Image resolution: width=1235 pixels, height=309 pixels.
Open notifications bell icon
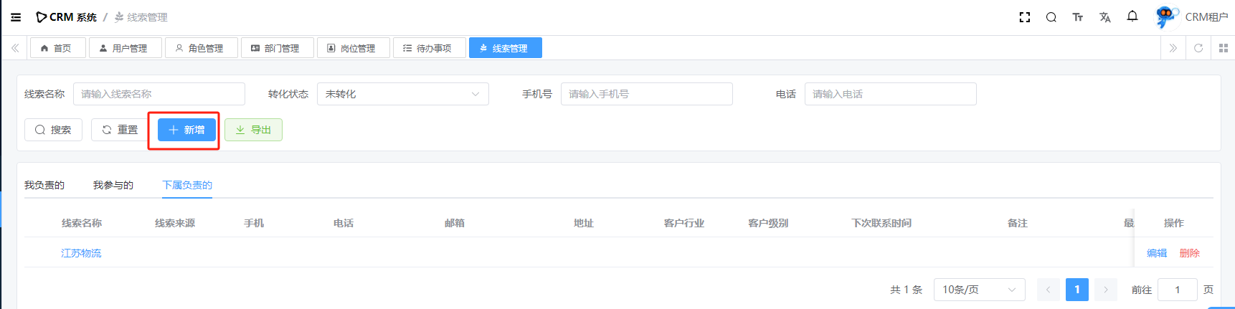pyautogui.click(x=1132, y=16)
